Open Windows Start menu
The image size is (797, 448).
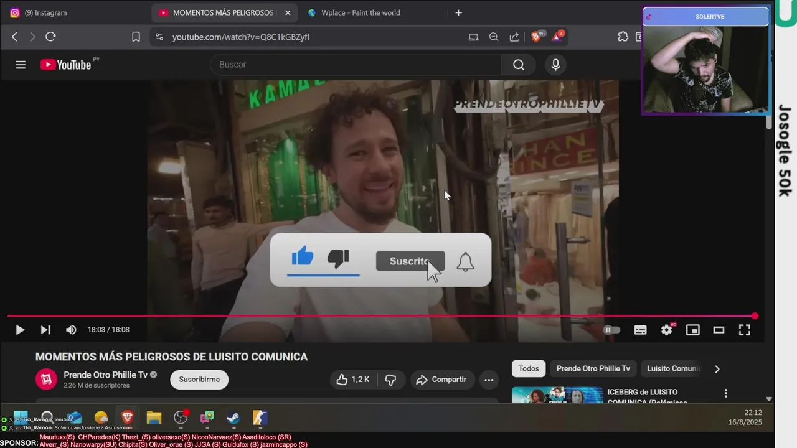21,417
